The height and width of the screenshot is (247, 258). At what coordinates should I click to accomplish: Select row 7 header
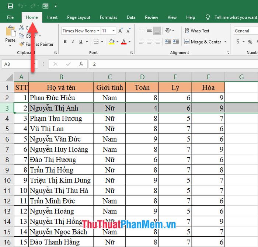click(7, 149)
